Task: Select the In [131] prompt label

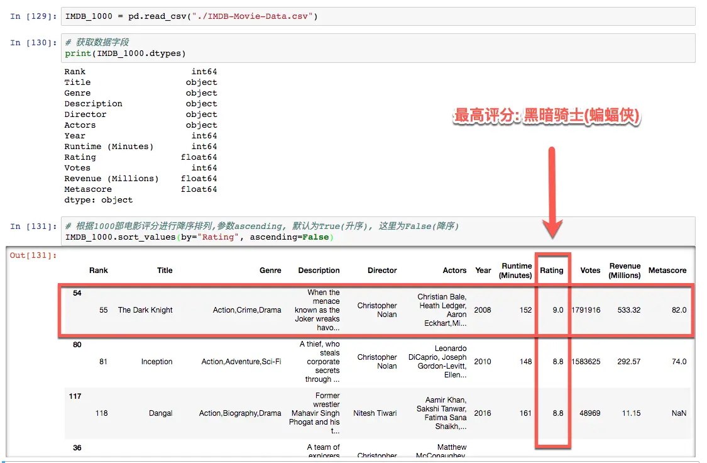Action: click(33, 226)
